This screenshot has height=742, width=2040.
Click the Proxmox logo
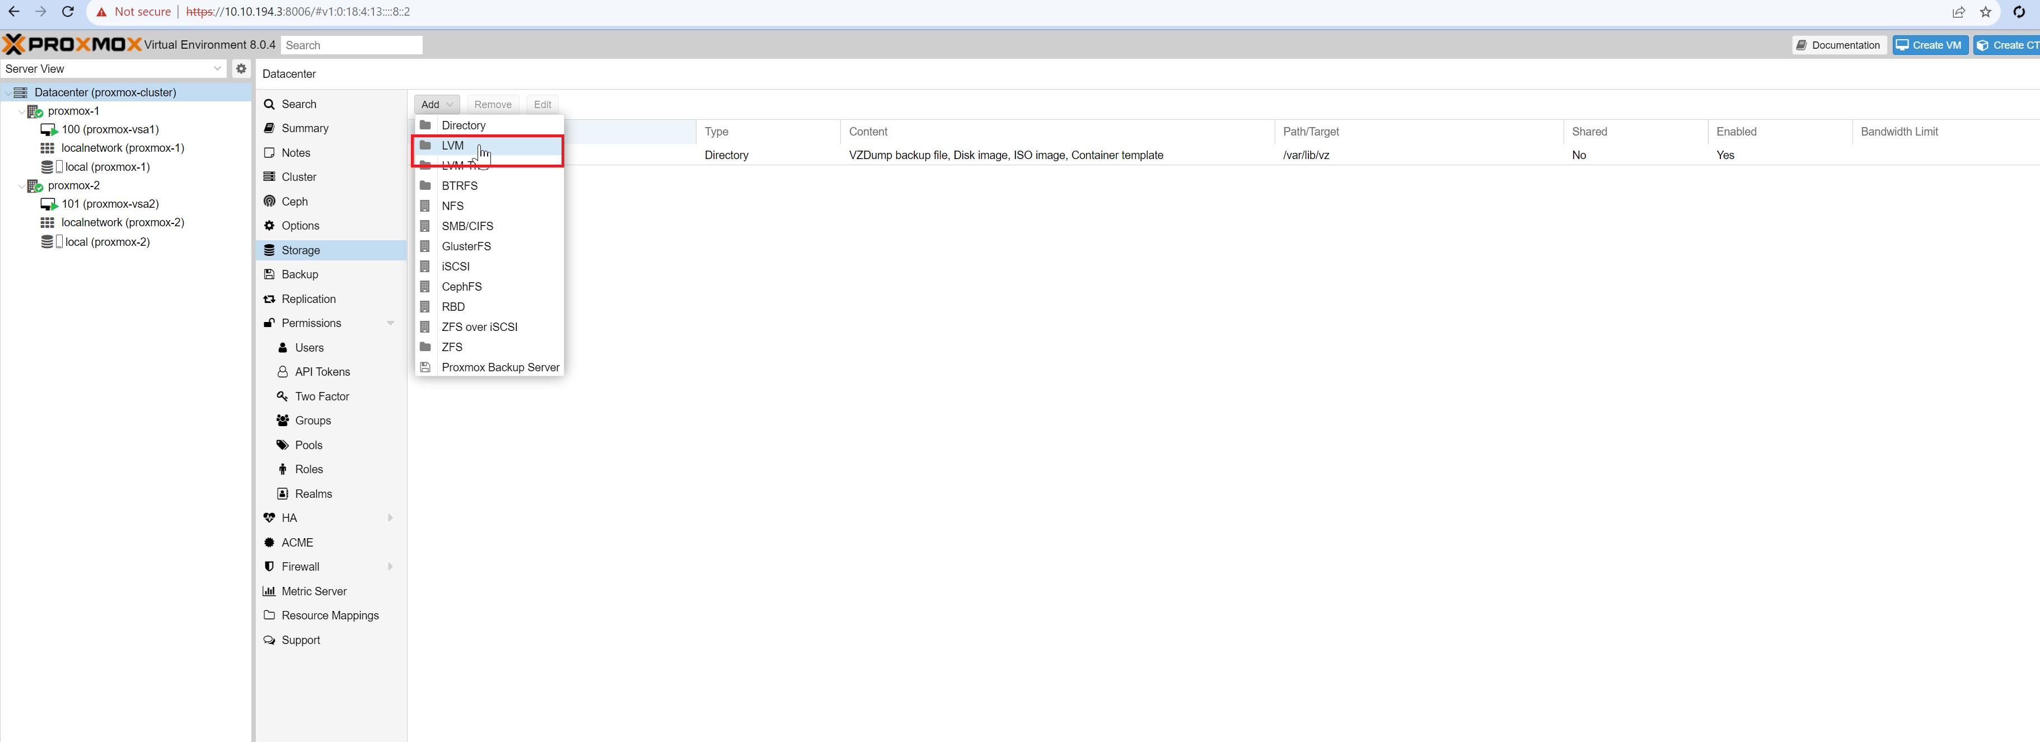tap(73, 44)
